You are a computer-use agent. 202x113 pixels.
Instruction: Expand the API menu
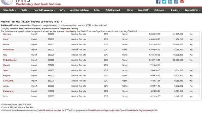click(x=62, y=10)
